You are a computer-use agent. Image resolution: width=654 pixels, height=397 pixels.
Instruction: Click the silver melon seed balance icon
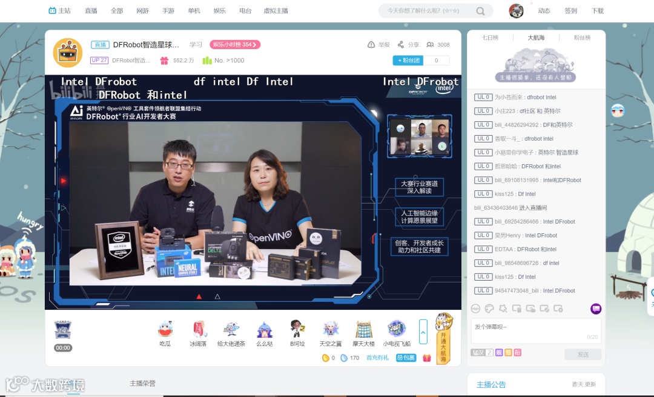coord(344,358)
